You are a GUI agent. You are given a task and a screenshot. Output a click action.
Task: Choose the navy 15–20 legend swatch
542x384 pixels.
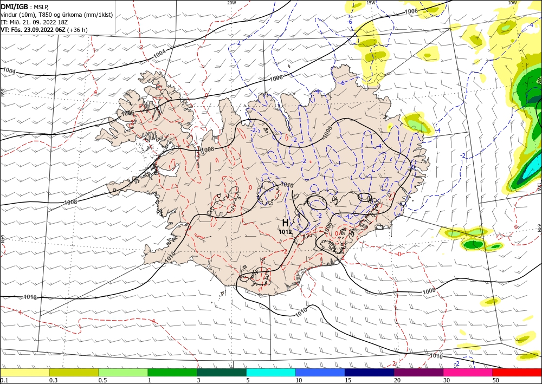(369, 372)
